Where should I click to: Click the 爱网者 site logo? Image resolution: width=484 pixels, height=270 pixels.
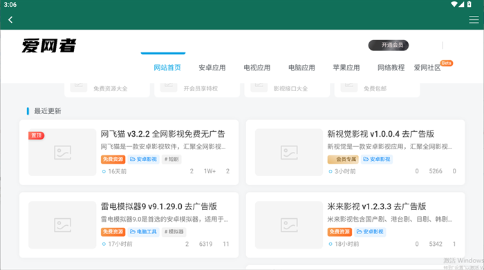point(49,46)
